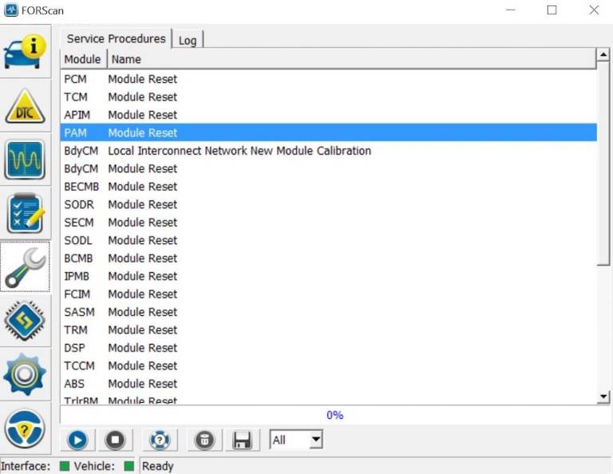The image size is (613, 474).
Task: Select DSP Module Reset row
Action: coord(328,348)
